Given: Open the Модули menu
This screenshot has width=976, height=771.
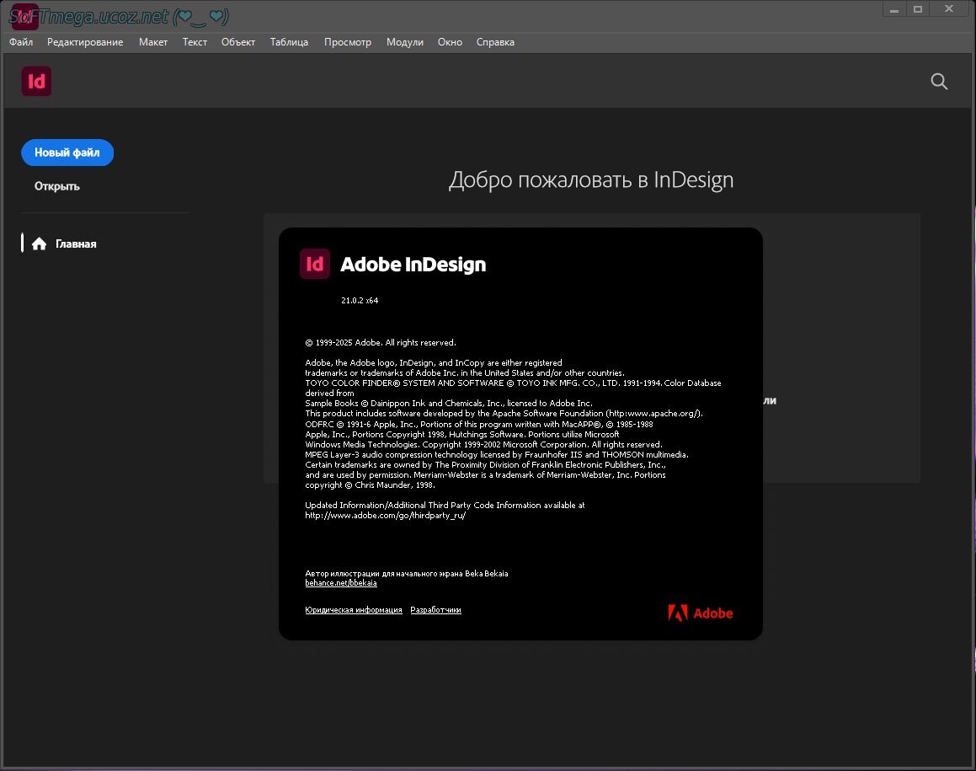Looking at the screenshot, I should point(405,42).
